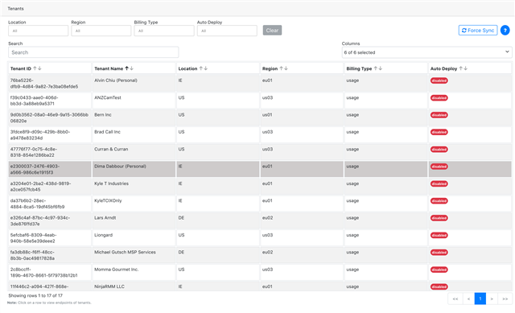Sort Auto Deploy descending arrow

coord(466,68)
